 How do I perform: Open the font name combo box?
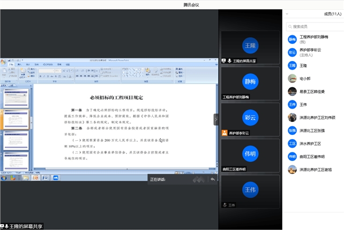tap(47, 71)
